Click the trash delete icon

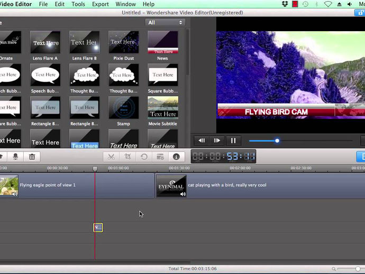coord(32,157)
